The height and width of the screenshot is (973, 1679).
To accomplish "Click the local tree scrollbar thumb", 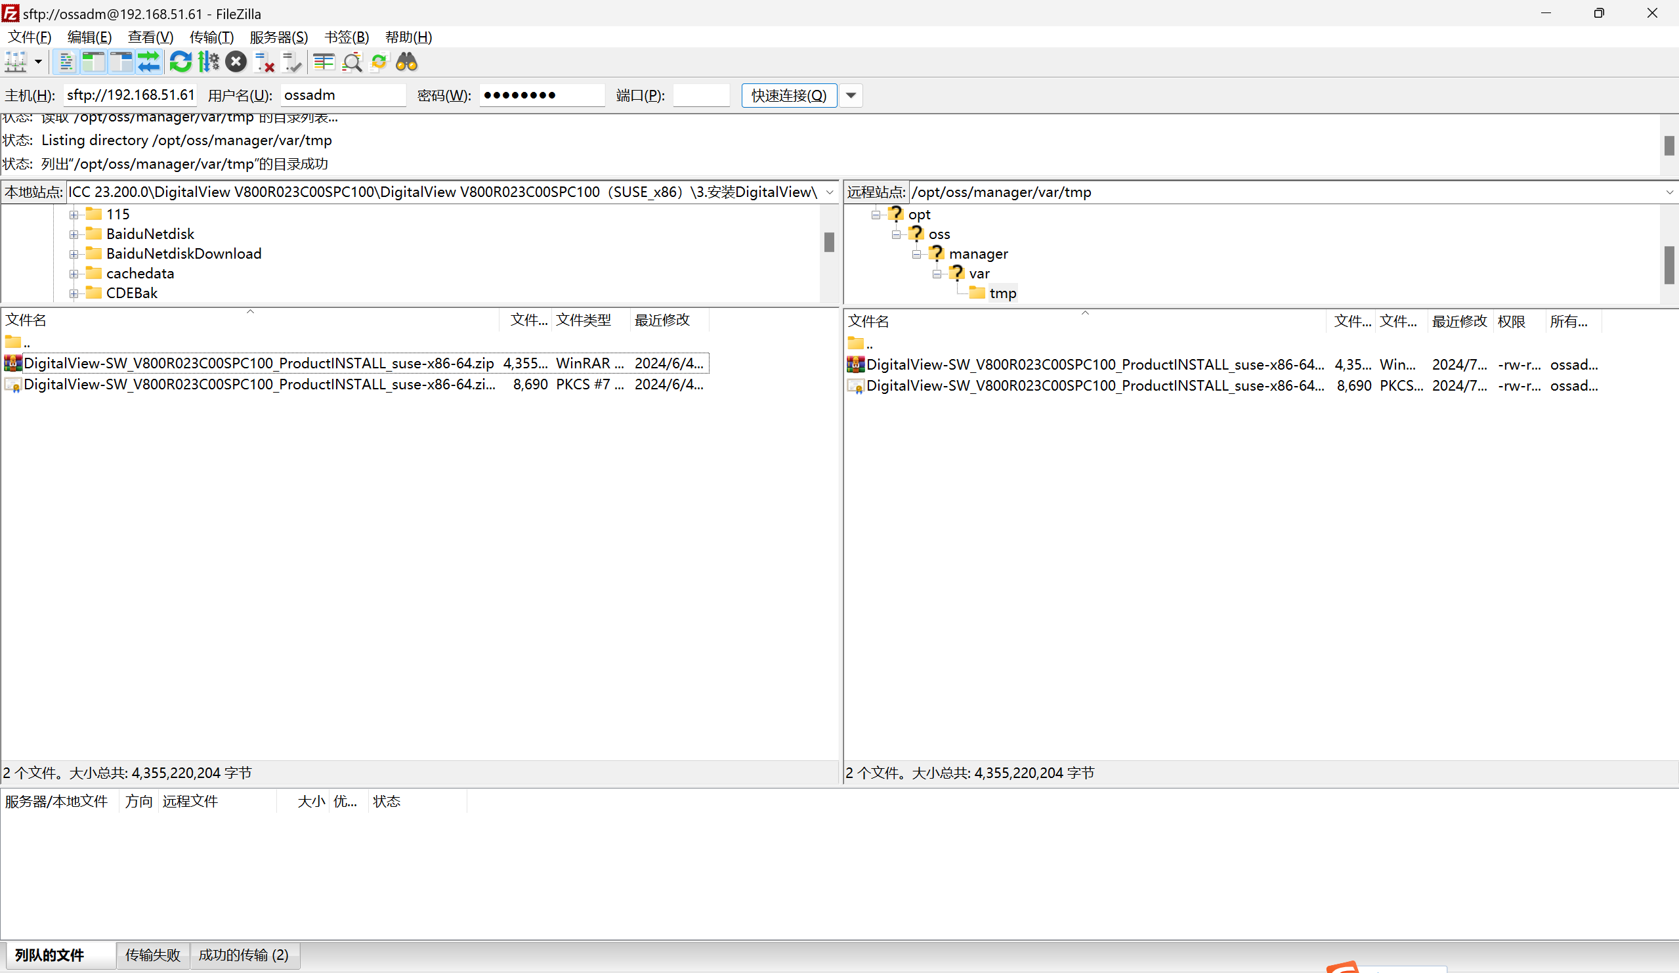I will tap(829, 242).
